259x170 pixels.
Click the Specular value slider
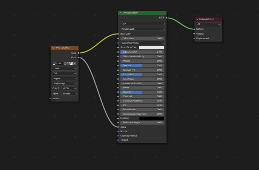[x=142, y=65]
